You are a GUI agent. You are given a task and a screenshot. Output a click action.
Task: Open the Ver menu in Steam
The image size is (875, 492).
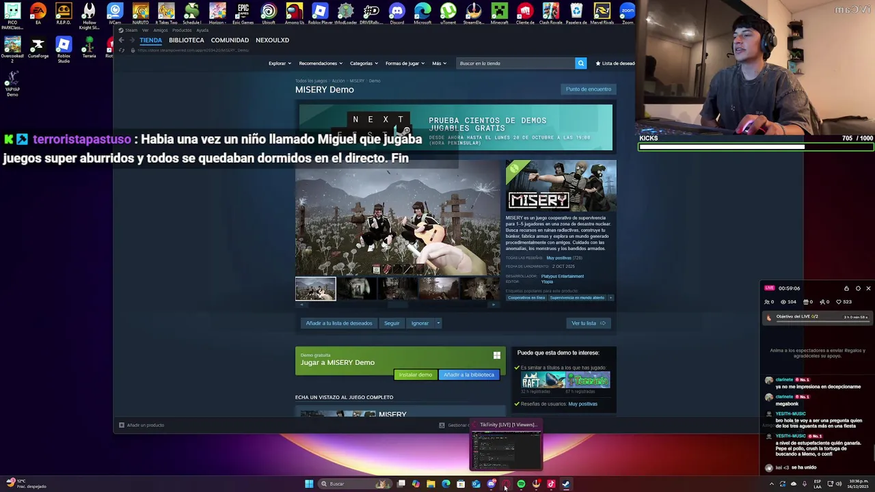click(x=145, y=30)
